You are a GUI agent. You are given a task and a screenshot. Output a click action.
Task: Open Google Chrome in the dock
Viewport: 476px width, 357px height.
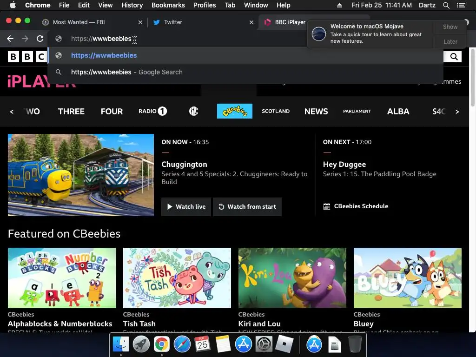pos(161,344)
